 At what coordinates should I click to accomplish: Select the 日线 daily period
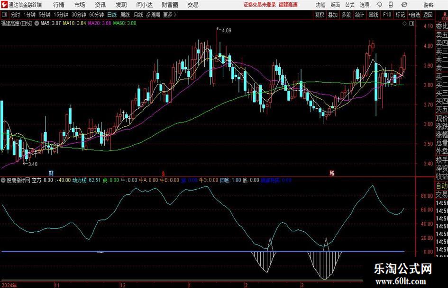coord(112,15)
